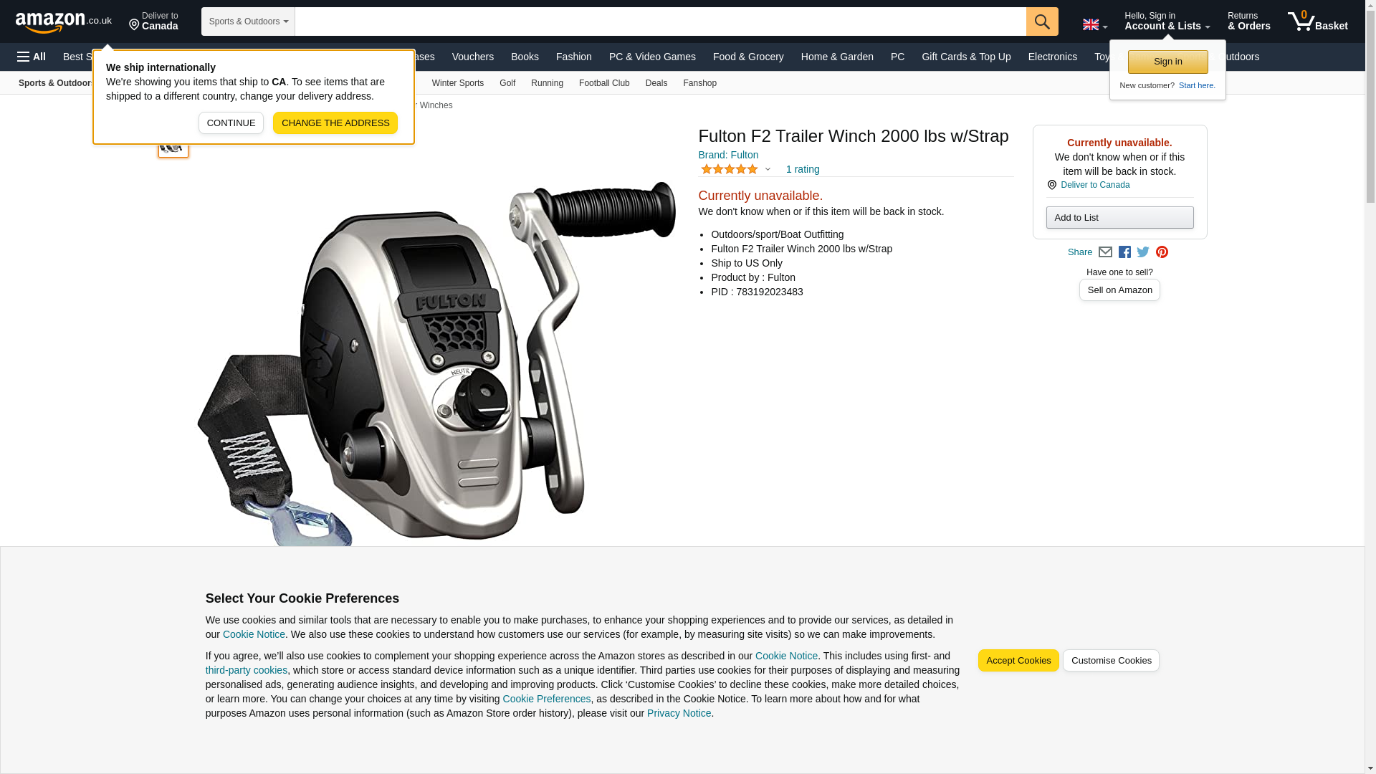Open the Add to List dropdown

[x=1119, y=217]
